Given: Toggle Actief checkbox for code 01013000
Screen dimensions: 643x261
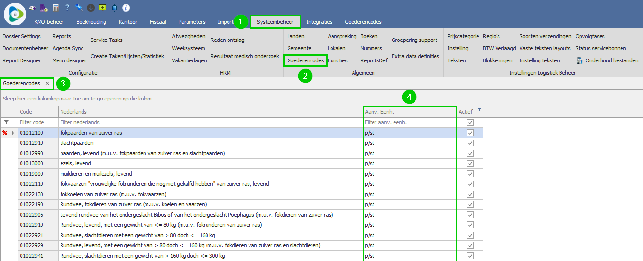Looking at the screenshot, I should point(470,163).
